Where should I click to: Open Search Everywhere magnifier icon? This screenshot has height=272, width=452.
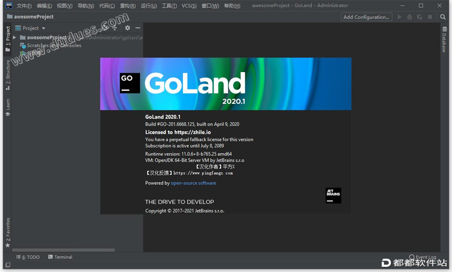coord(443,17)
